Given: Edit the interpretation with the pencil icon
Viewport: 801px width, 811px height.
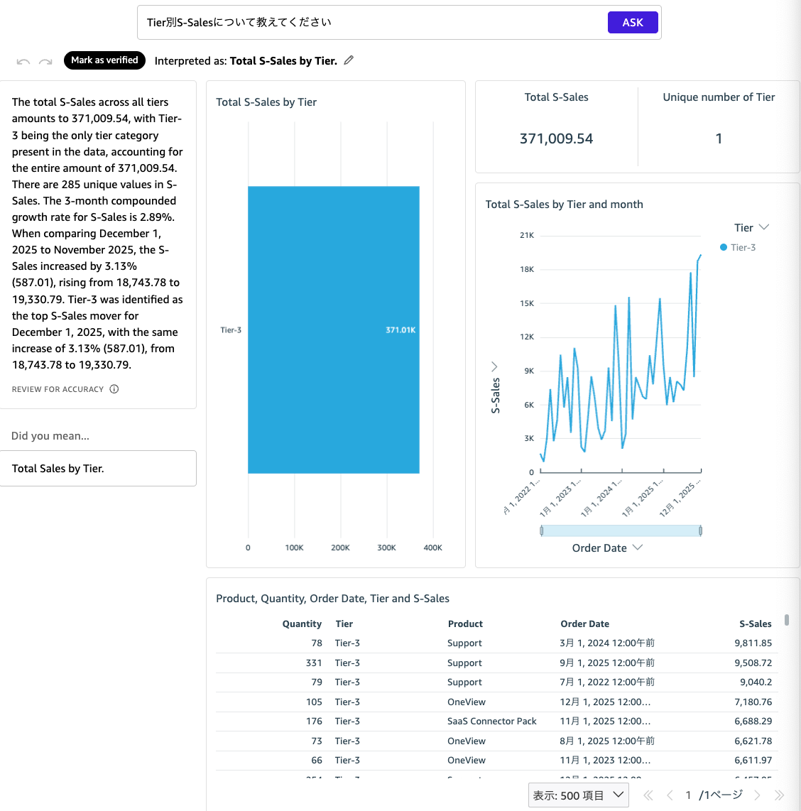Looking at the screenshot, I should tap(348, 60).
